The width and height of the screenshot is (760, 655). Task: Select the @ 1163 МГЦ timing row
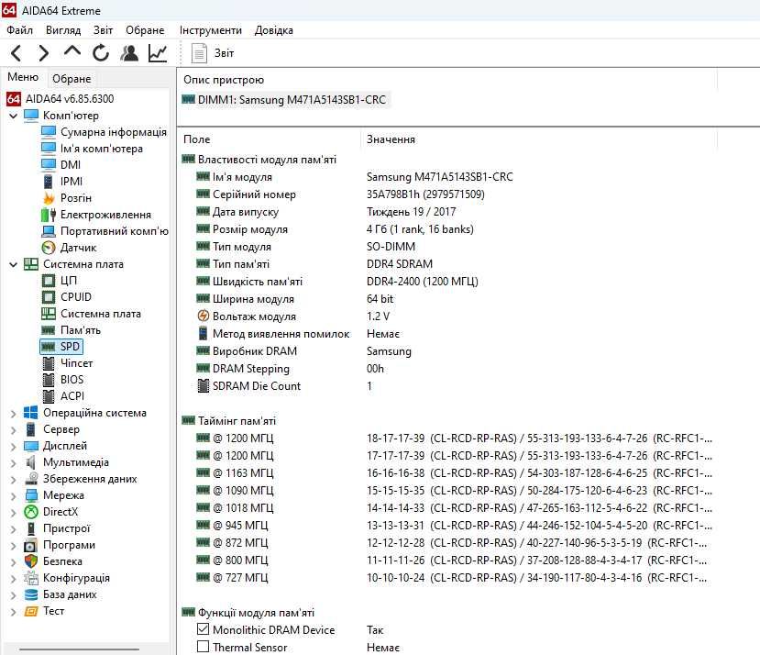click(446, 473)
